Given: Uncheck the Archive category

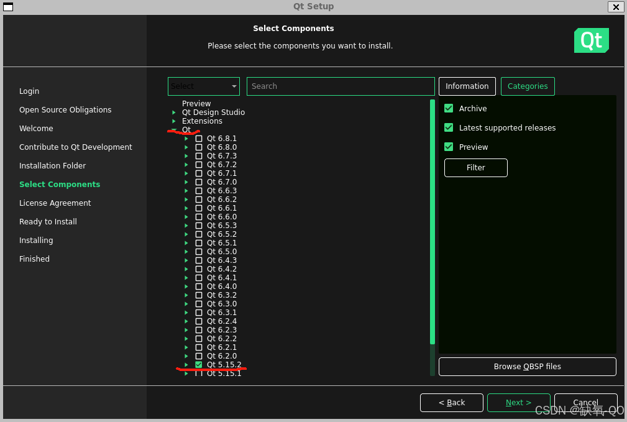Looking at the screenshot, I should pyautogui.click(x=448, y=108).
